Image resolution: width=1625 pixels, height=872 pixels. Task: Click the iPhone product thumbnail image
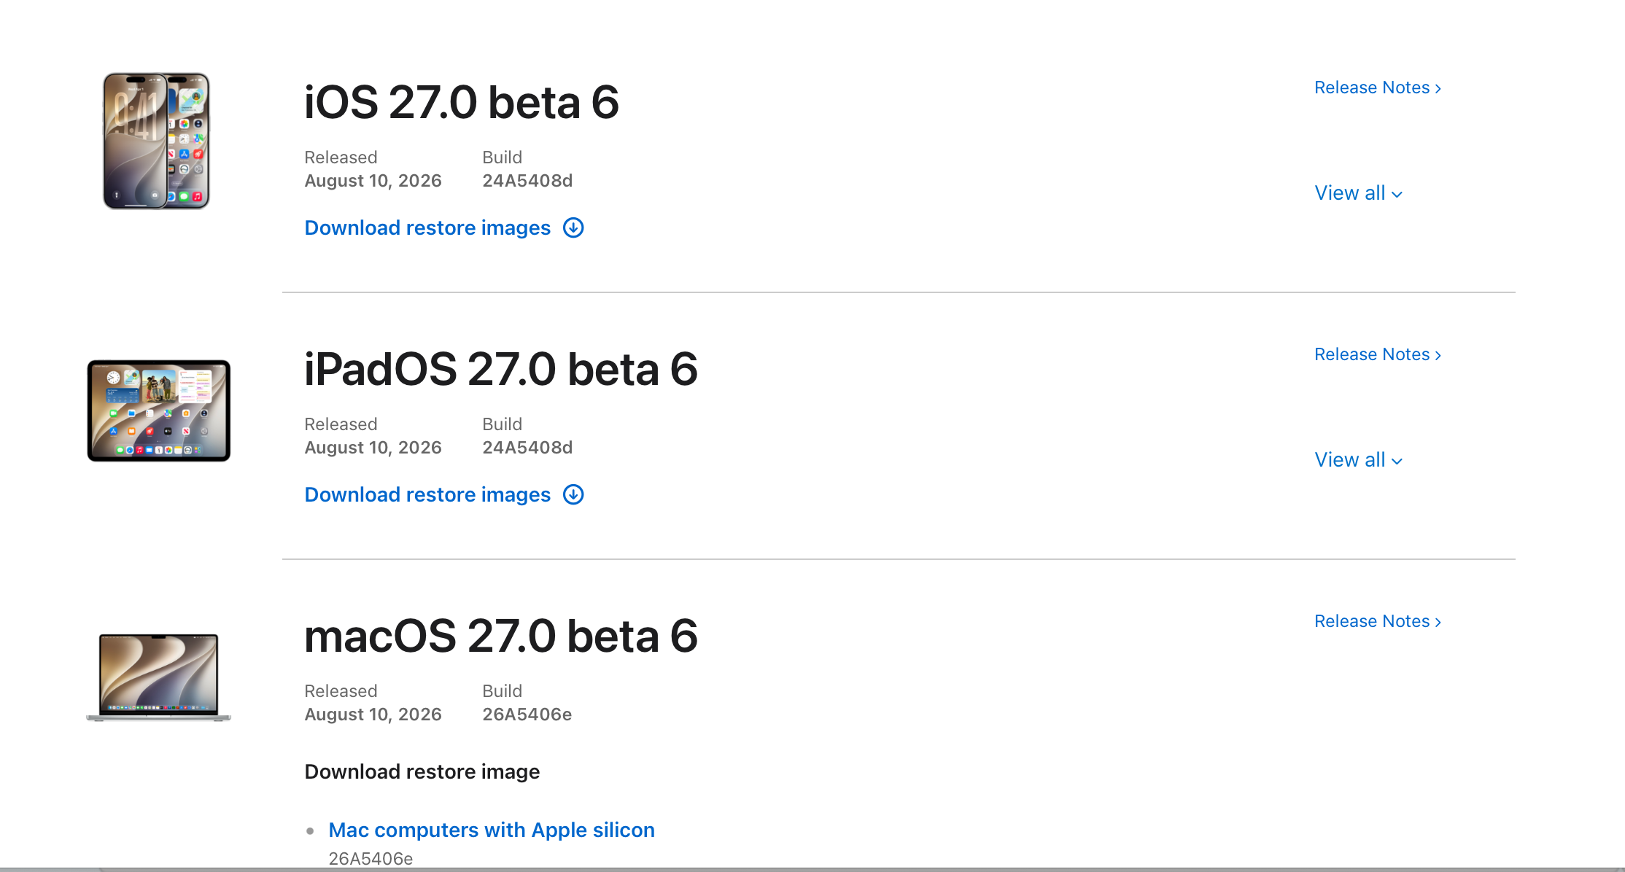pyautogui.click(x=156, y=141)
